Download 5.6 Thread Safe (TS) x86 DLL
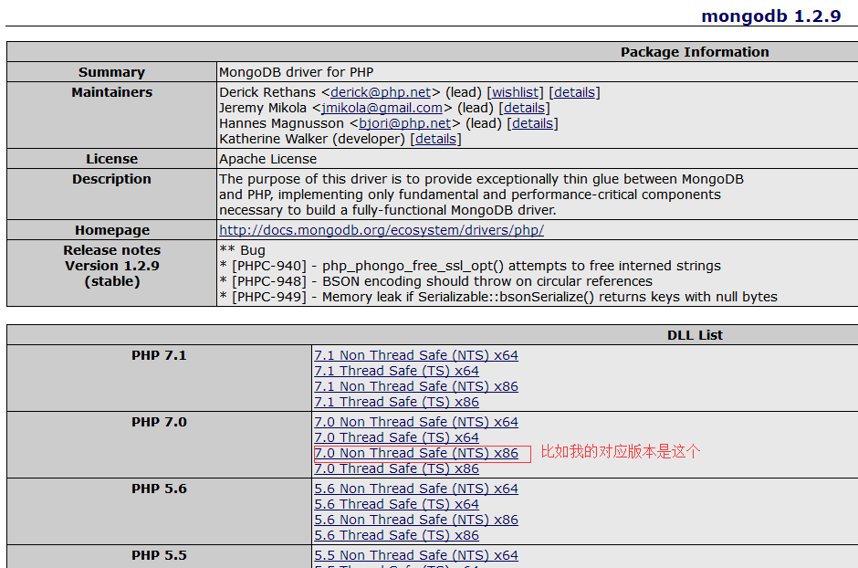Image resolution: width=858 pixels, height=568 pixels. [x=396, y=535]
